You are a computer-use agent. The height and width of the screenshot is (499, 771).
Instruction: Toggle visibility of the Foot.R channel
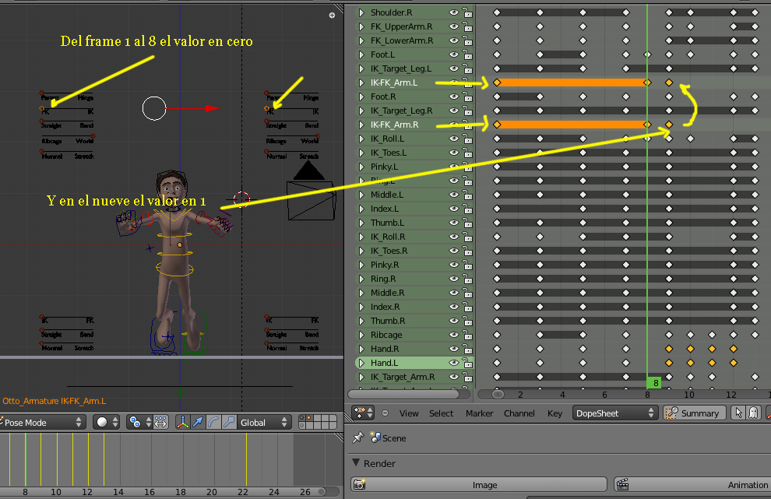click(454, 97)
